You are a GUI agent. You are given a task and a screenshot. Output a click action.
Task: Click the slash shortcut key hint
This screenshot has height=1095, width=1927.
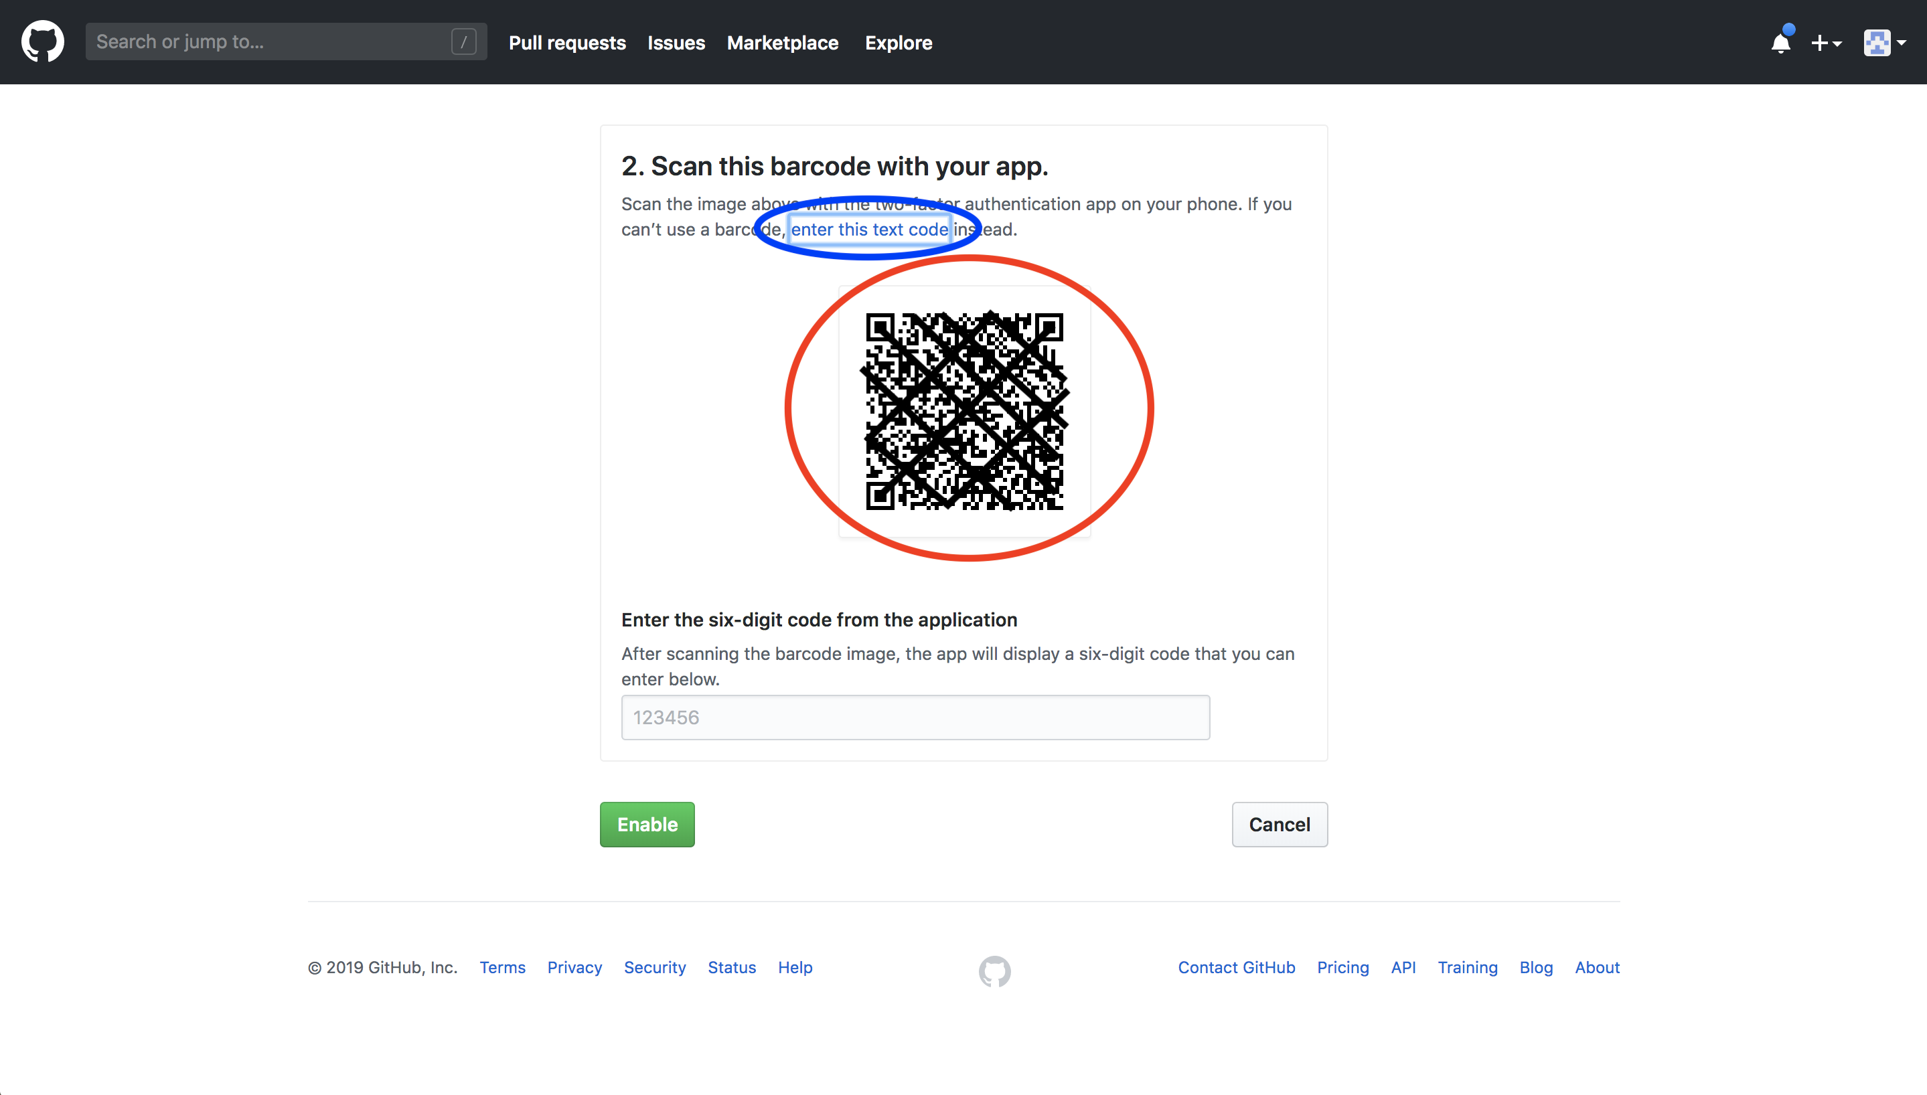coord(463,42)
